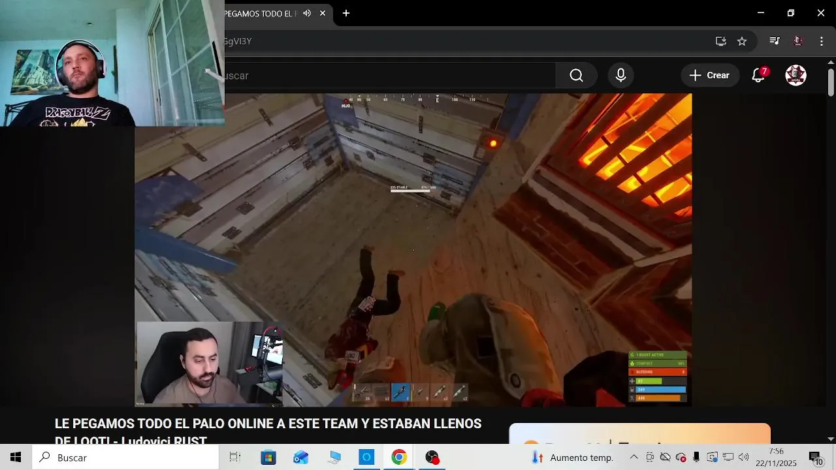This screenshot has height=470, width=836.
Task: Click the YouTube video player
Action: (x=413, y=249)
